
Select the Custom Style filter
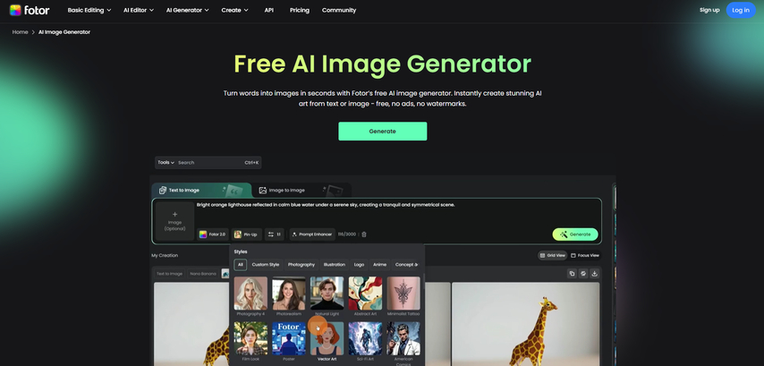[x=266, y=265]
